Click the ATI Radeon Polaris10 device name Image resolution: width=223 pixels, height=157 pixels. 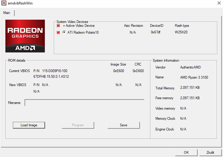tap(83, 32)
